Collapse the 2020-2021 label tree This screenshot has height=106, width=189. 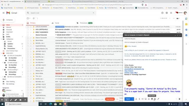point(1,53)
